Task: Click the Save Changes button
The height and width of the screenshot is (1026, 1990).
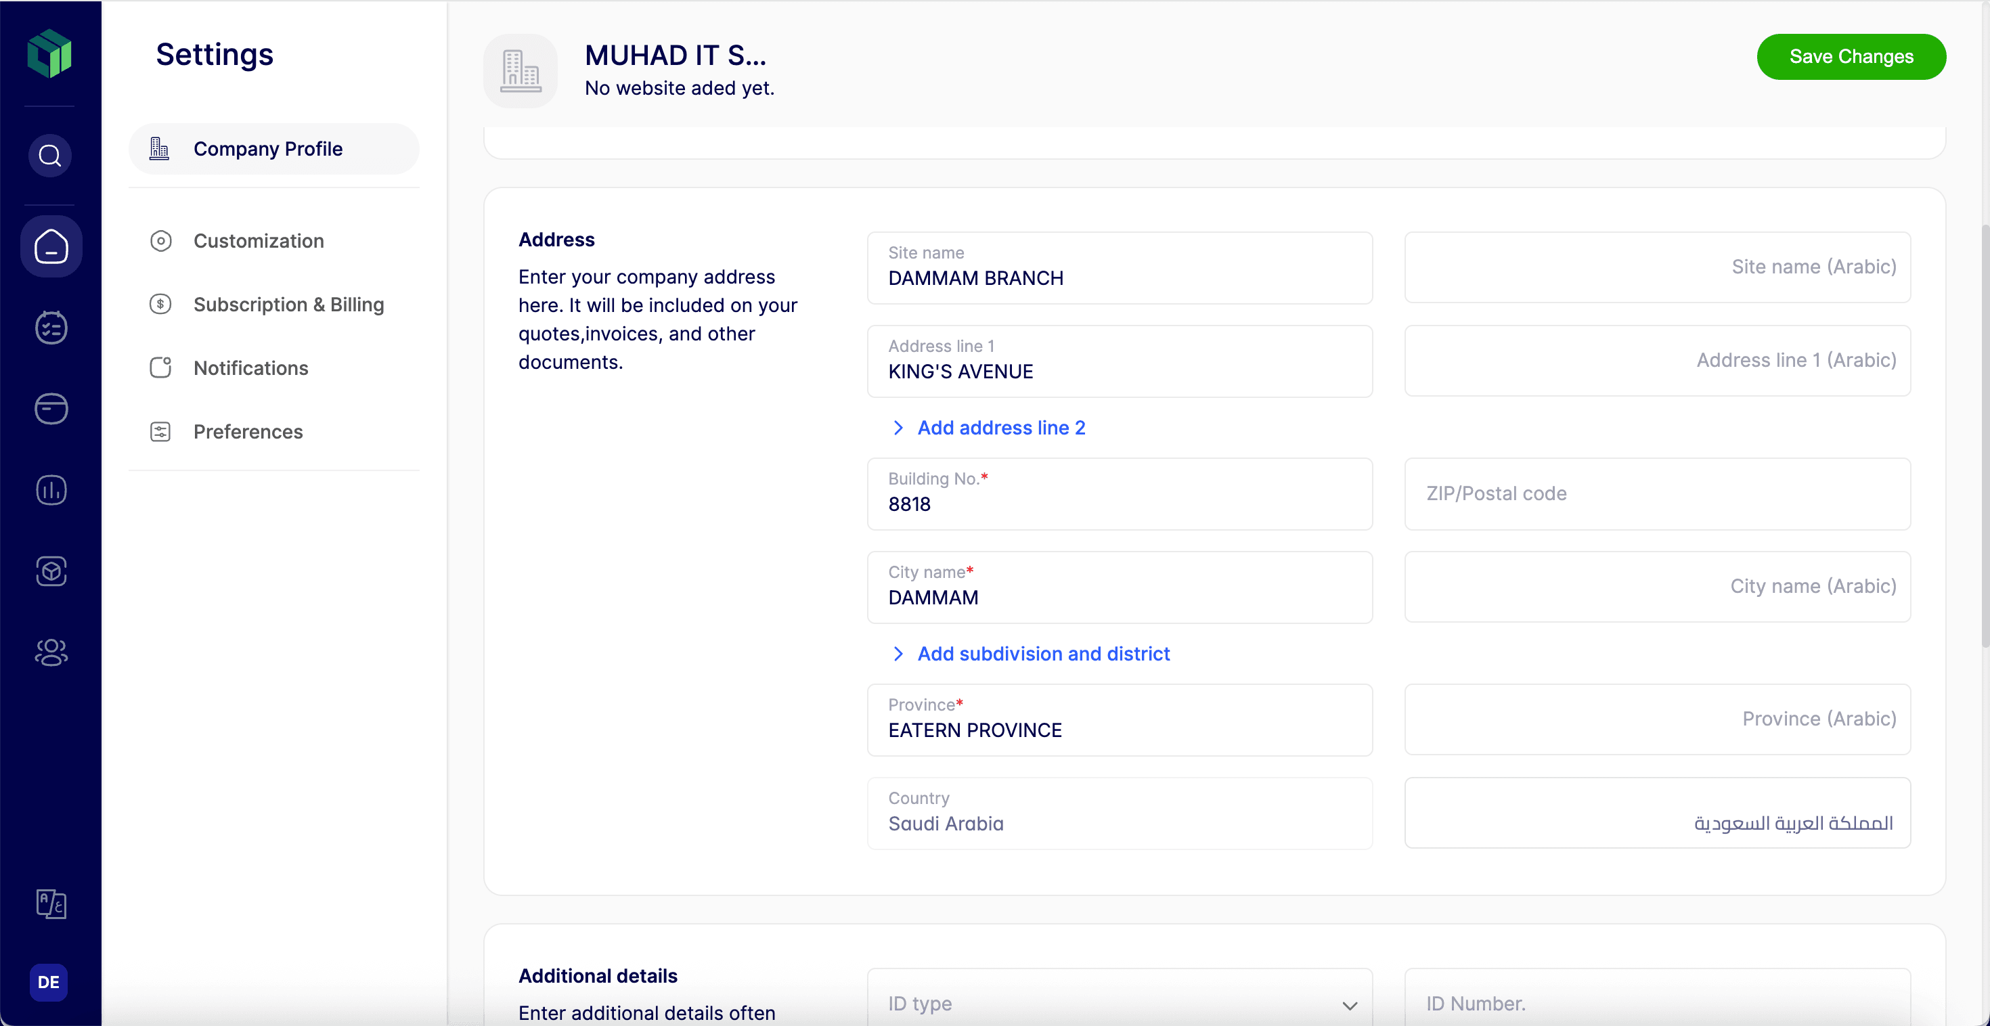Action: pyautogui.click(x=1851, y=56)
